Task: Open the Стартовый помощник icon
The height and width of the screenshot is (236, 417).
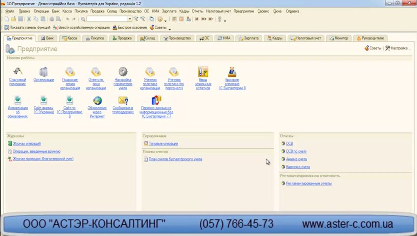Action: click(17, 71)
